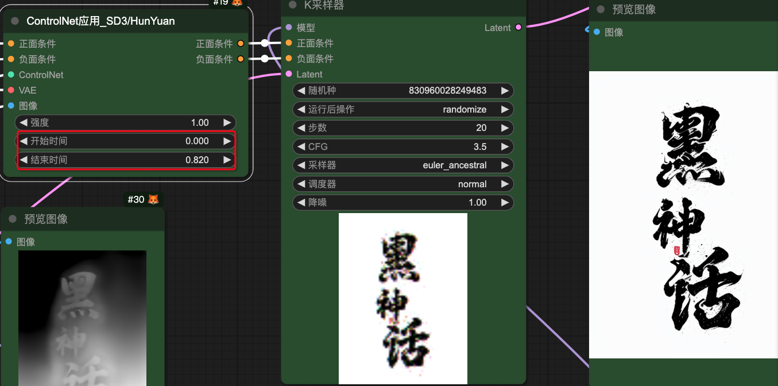Increase 结束时间 with its right arrow
778x386 pixels.
click(x=227, y=160)
